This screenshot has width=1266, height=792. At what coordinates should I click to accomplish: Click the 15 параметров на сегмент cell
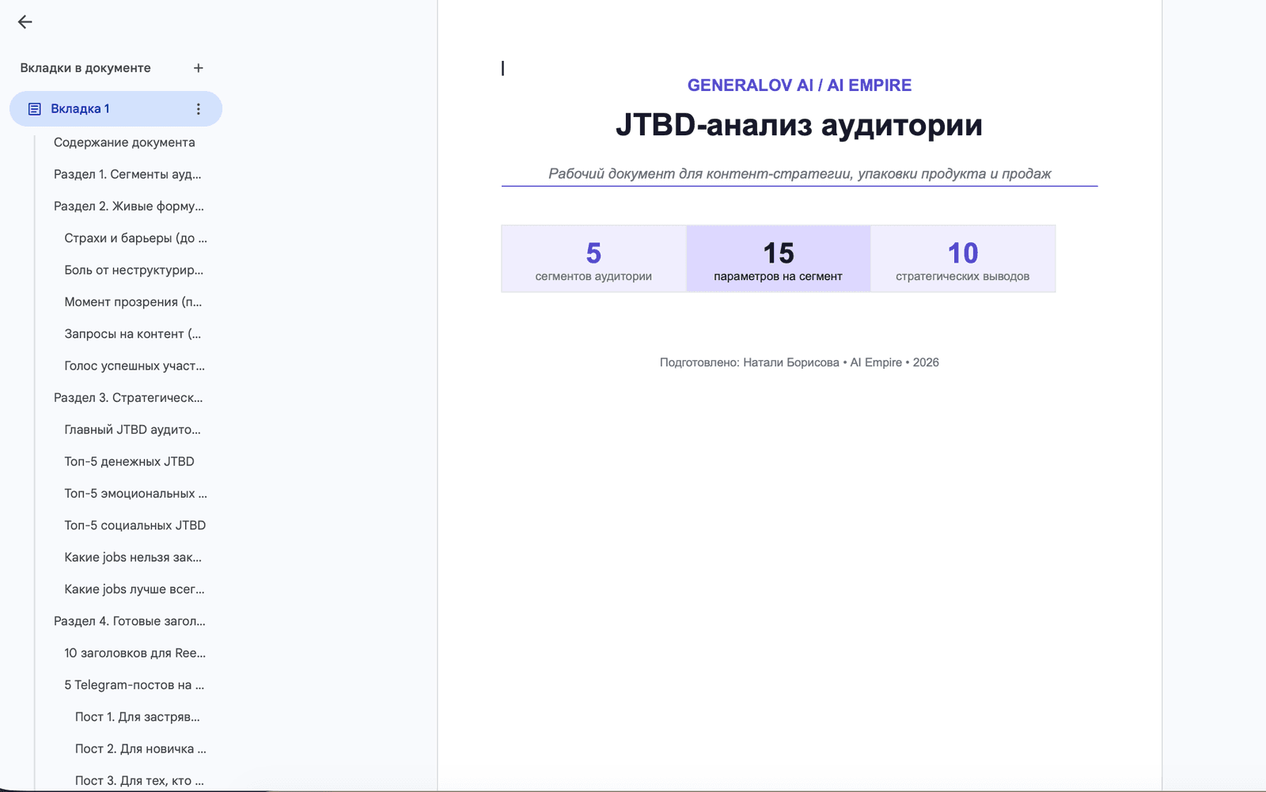point(778,259)
